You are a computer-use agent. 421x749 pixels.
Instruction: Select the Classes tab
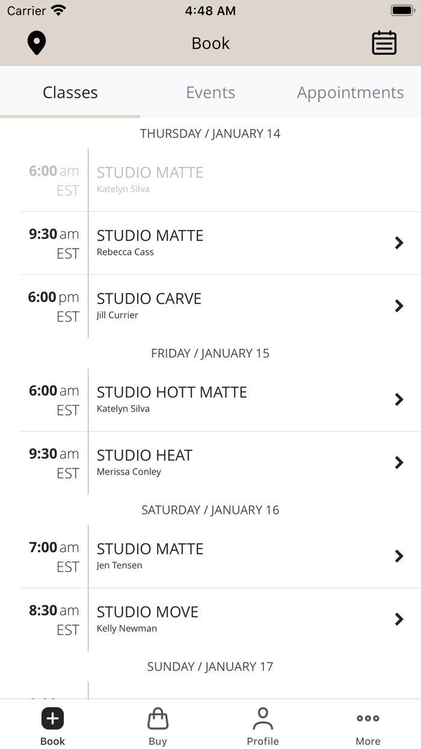(x=70, y=92)
